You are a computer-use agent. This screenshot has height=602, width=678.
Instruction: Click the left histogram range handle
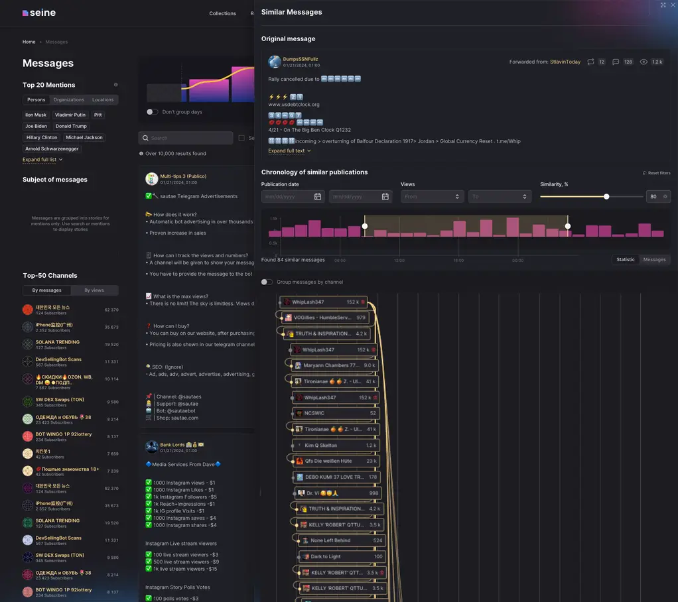[364, 226]
